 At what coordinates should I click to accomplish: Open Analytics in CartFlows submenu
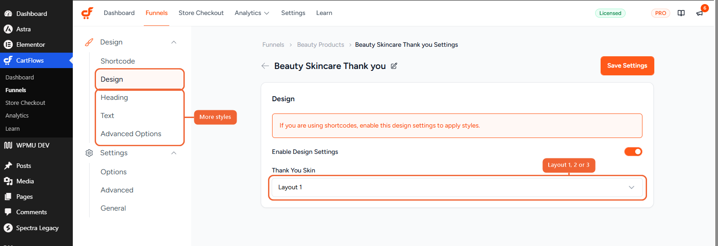(17, 116)
